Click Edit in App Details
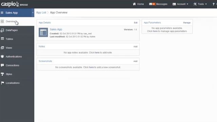The height and width of the screenshot is (122, 217). pos(136,23)
